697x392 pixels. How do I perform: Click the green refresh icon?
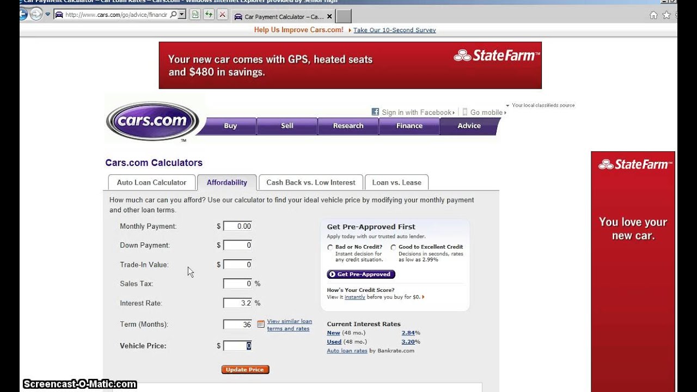click(209, 15)
